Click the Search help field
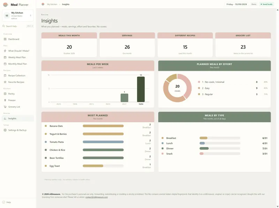Viewport: 279px width, 208px height. coord(18,26)
